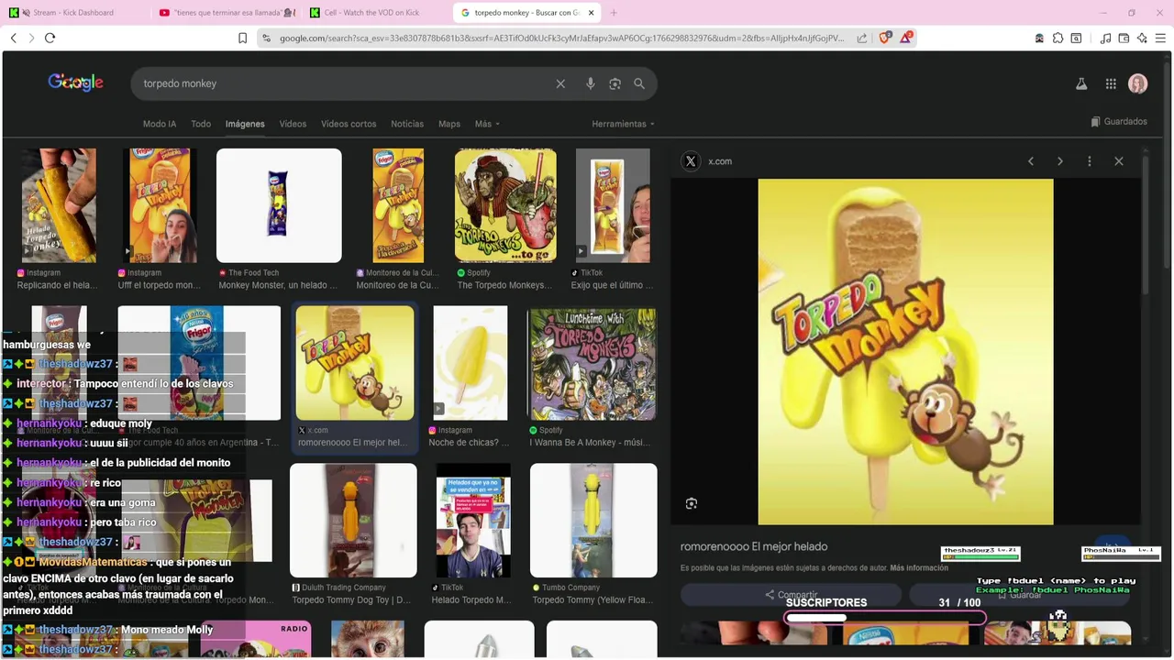Switch to the Modo IA tab
Image resolution: width=1174 pixels, height=660 pixels.
pyautogui.click(x=160, y=124)
